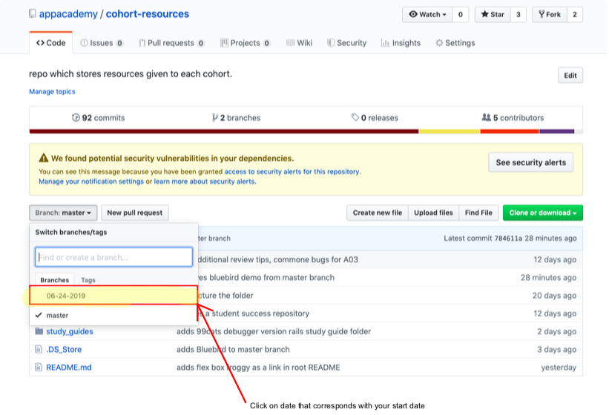Viewport: 609px width, 415px height.
Task: Click the warning triangle icon in the security banner
Action: [x=44, y=158]
